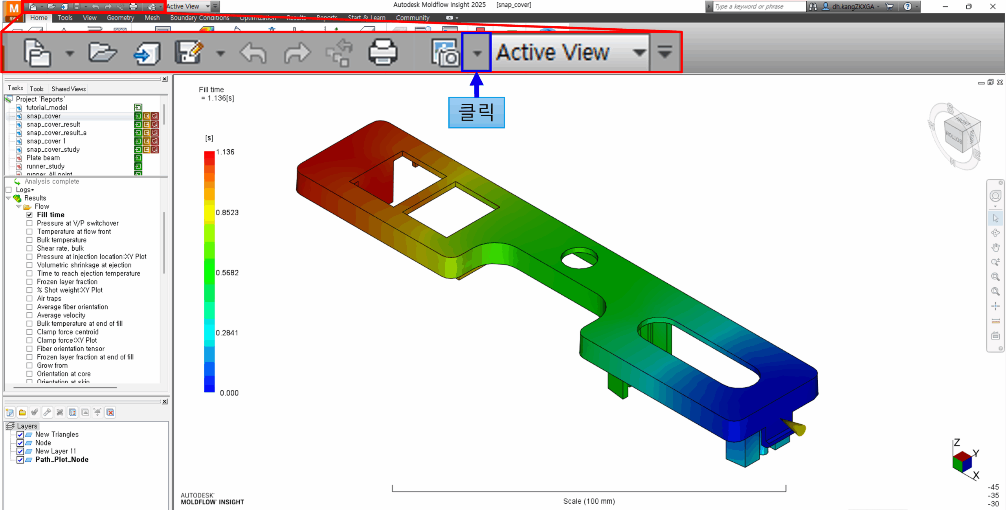Click the Undo arrow in quick access toolbar

[x=95, y=6]
